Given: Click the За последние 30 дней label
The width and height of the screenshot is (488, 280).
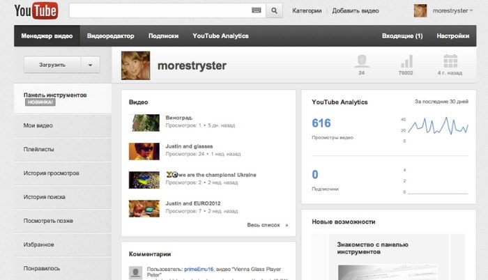Looking at the screenshot, I should coord(441,102).
